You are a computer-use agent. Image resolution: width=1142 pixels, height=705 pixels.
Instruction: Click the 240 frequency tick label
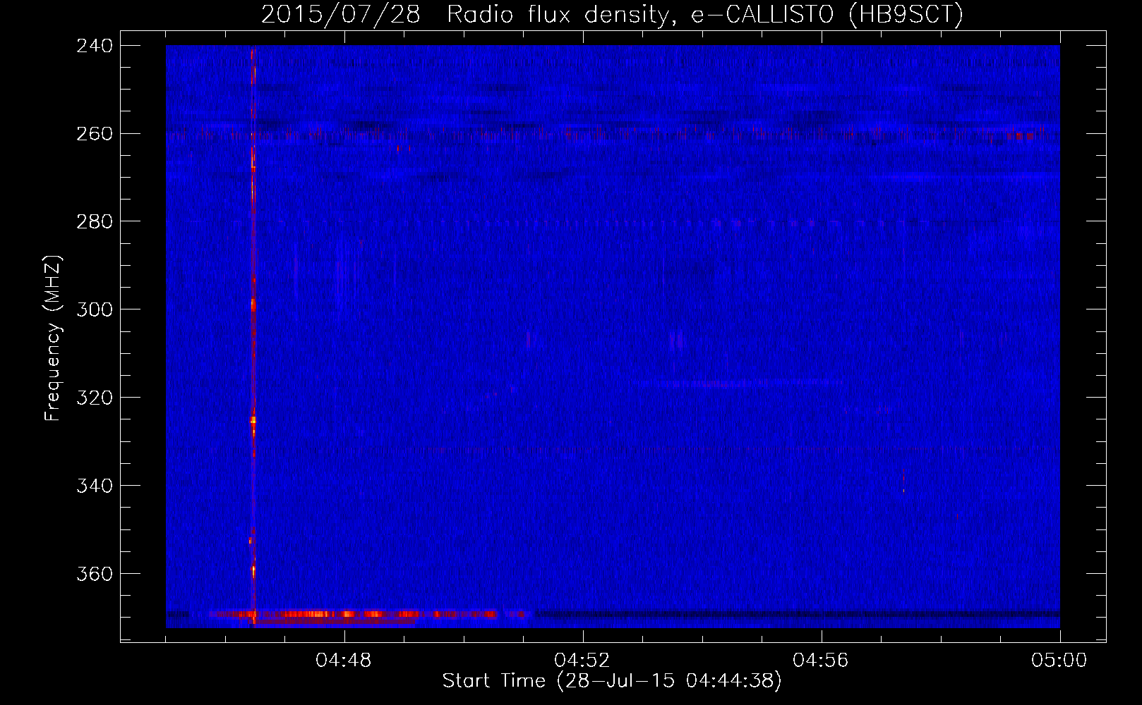pos(95,46)
